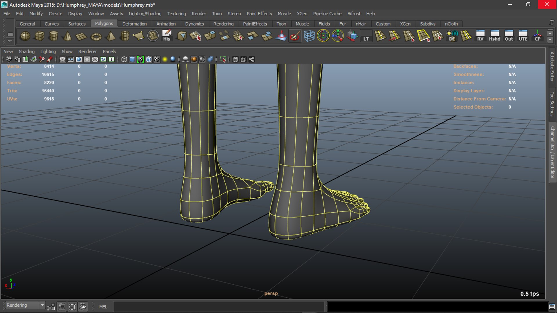Screen dimensions: 557x313
Task: Open the viewport Show menu
Action: pos(67,51)
